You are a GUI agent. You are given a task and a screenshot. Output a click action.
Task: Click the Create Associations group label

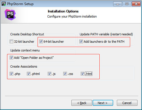[24, 66]
